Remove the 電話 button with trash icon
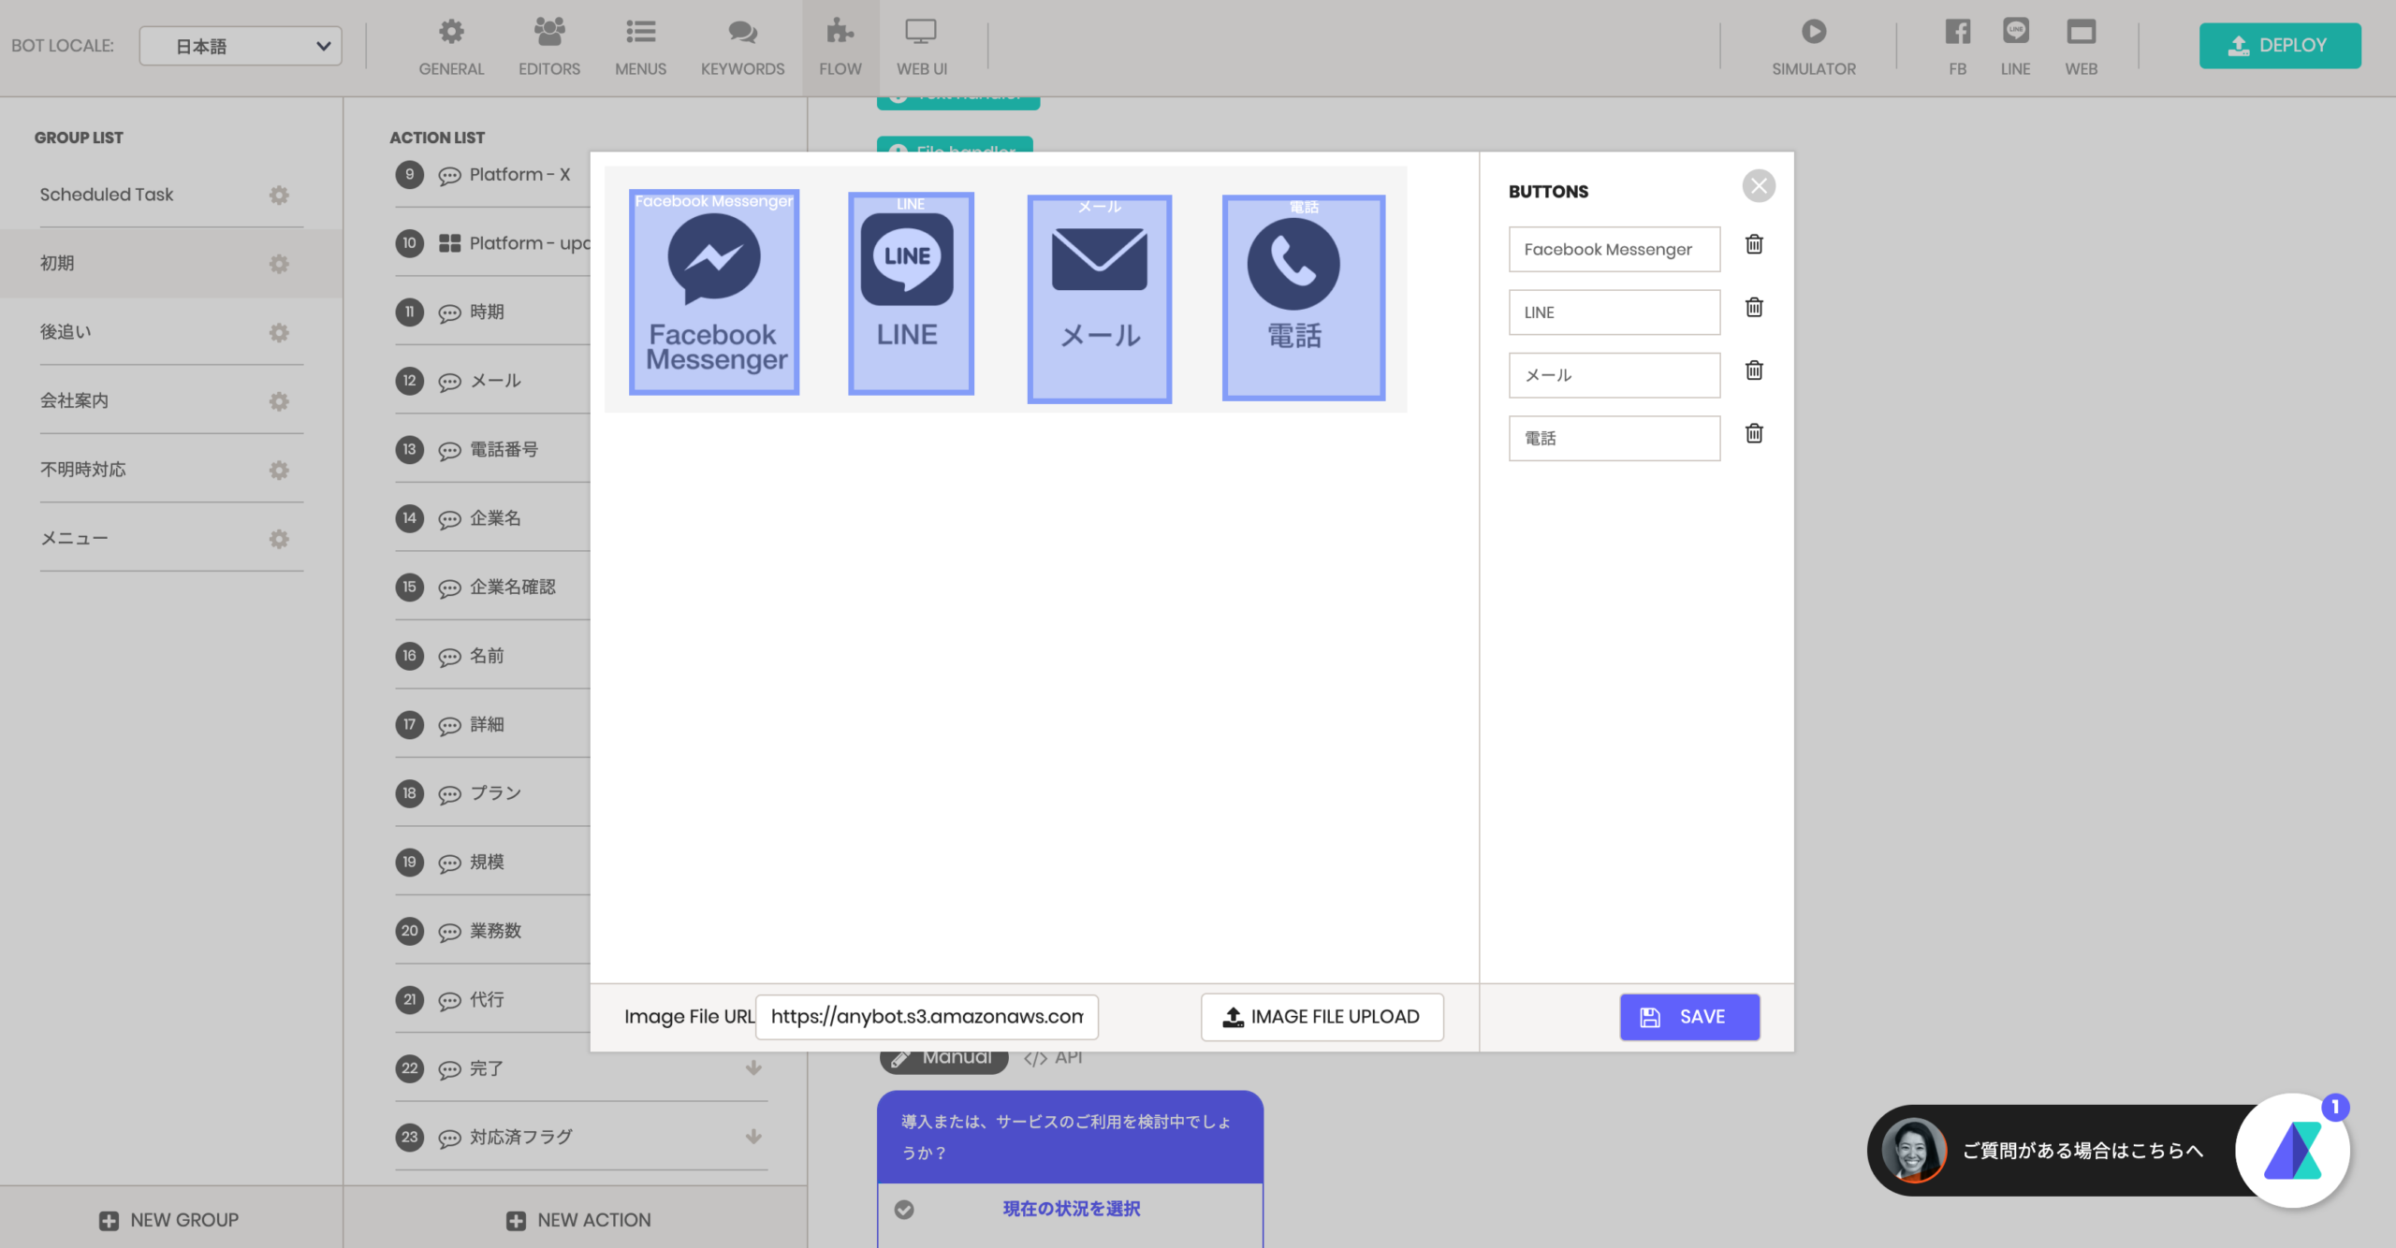The width and height of the screenshot is (2396, 1248). tap(1754, 433)
